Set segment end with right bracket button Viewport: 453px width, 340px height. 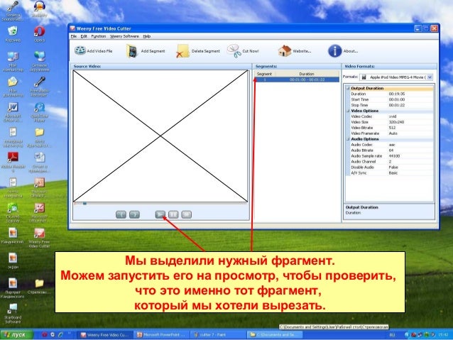(x=134, y=214)
